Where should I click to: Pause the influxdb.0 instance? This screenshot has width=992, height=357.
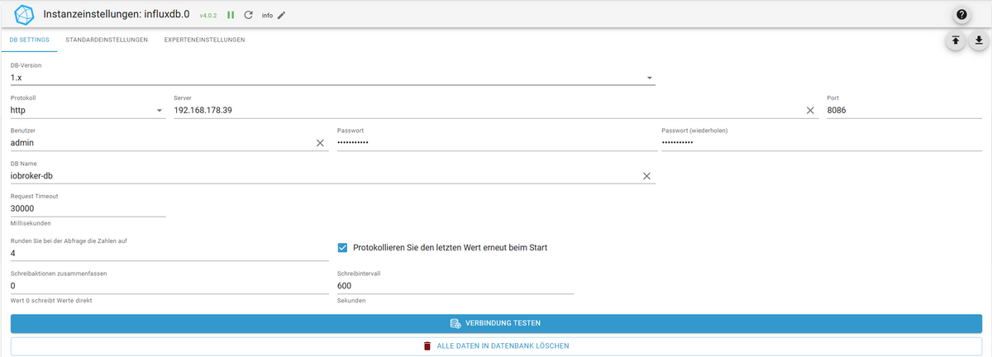pyautogui.click(x=231, y=15)
